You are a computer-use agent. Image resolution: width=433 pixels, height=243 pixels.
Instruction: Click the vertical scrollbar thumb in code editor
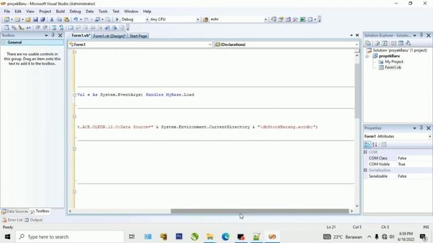[357, 91]
